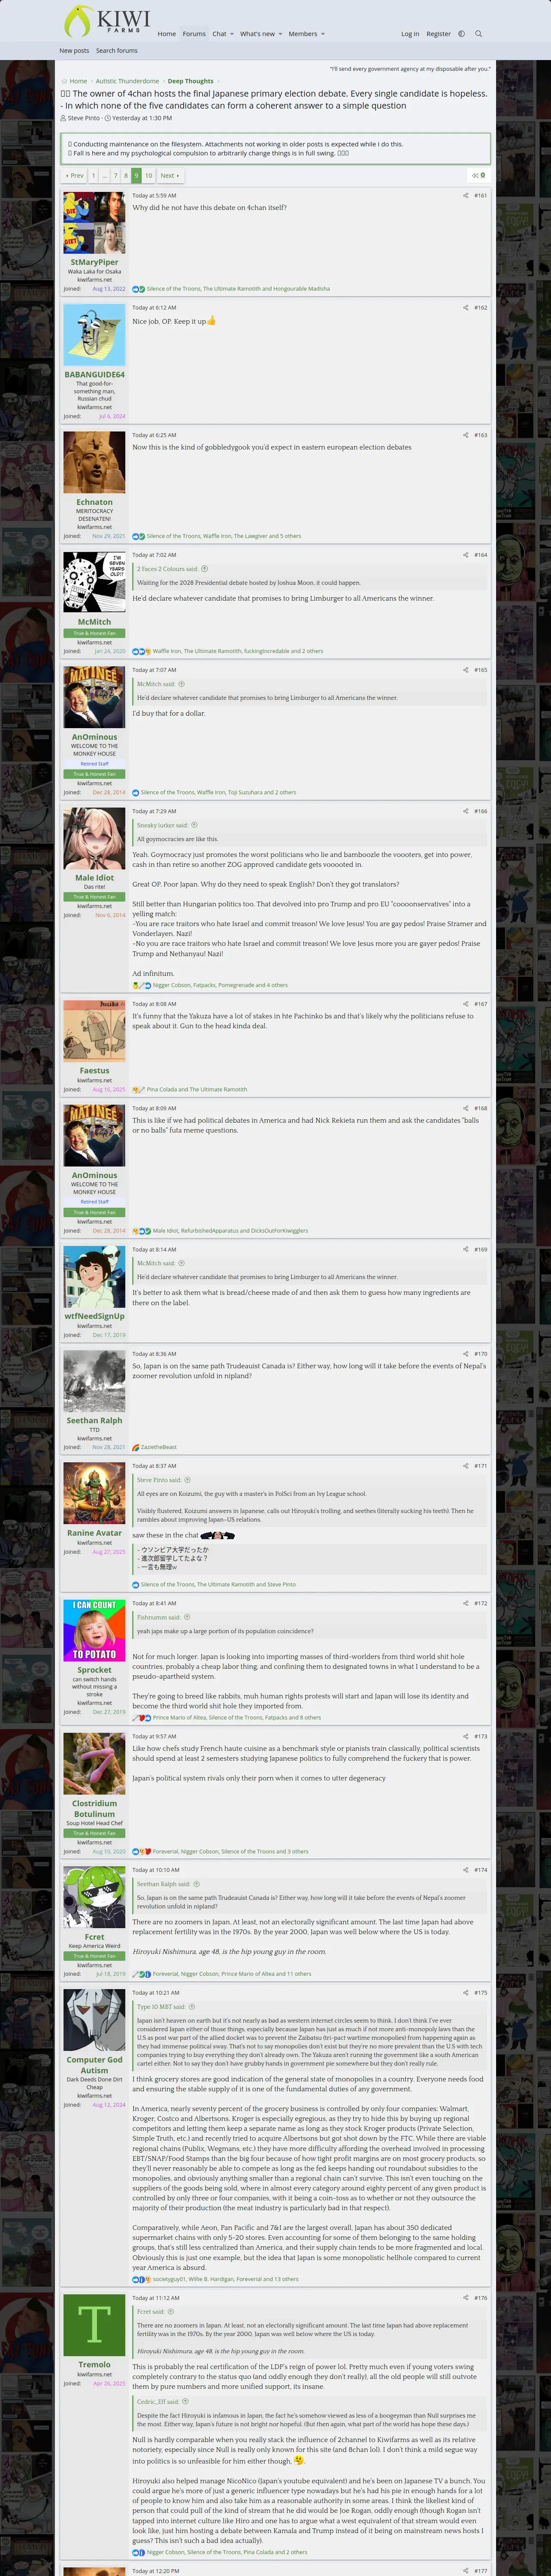
Task: Click reaction icons under StMaryPiper's post
Action: pos(139,289)
